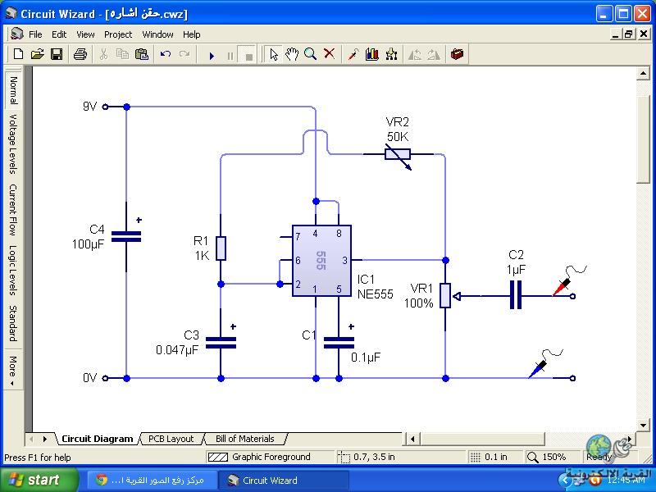Click the 0.1 in grid setting in status bar
Viewport: 656px width, 492px height.
(494, 457)
